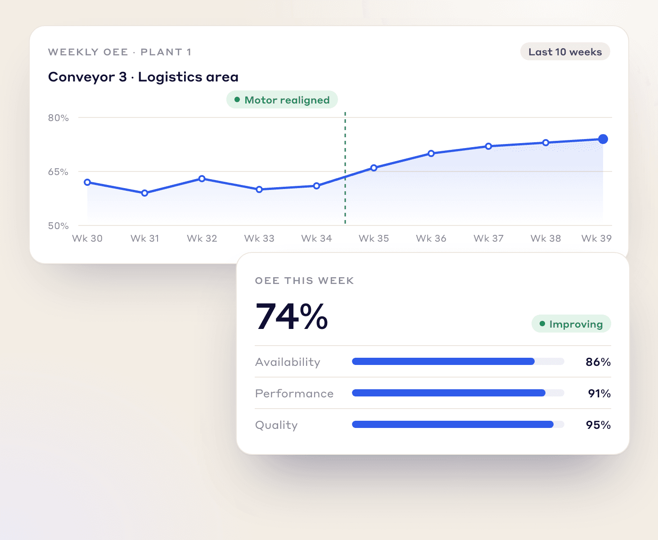The height and width of the screenshot is (540, 658).
Task: Click the 74% OEE this week value
Action: coord(292,316)
